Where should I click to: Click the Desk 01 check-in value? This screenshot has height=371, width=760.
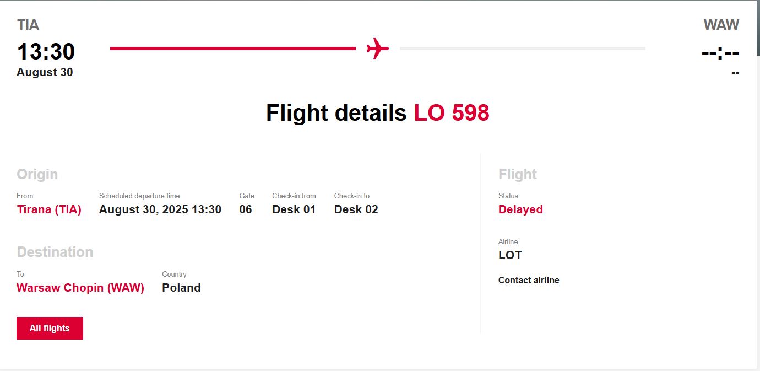pyautogui.click(x=294, y=209)
